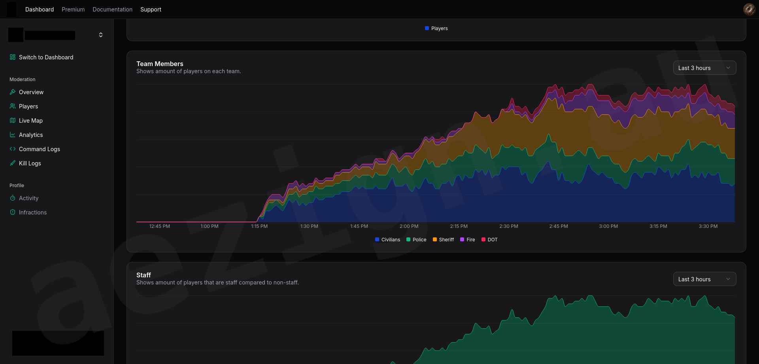The height and width of the screenshot is (364, 759).
Task: Click the Analytics chart icon
Action: point(13,135)
